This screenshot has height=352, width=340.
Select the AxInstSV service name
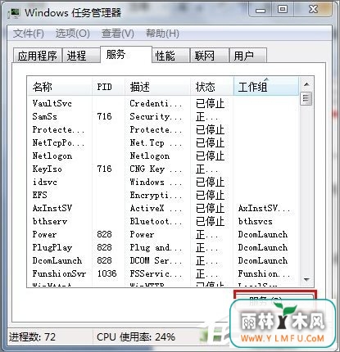(52, 208)
